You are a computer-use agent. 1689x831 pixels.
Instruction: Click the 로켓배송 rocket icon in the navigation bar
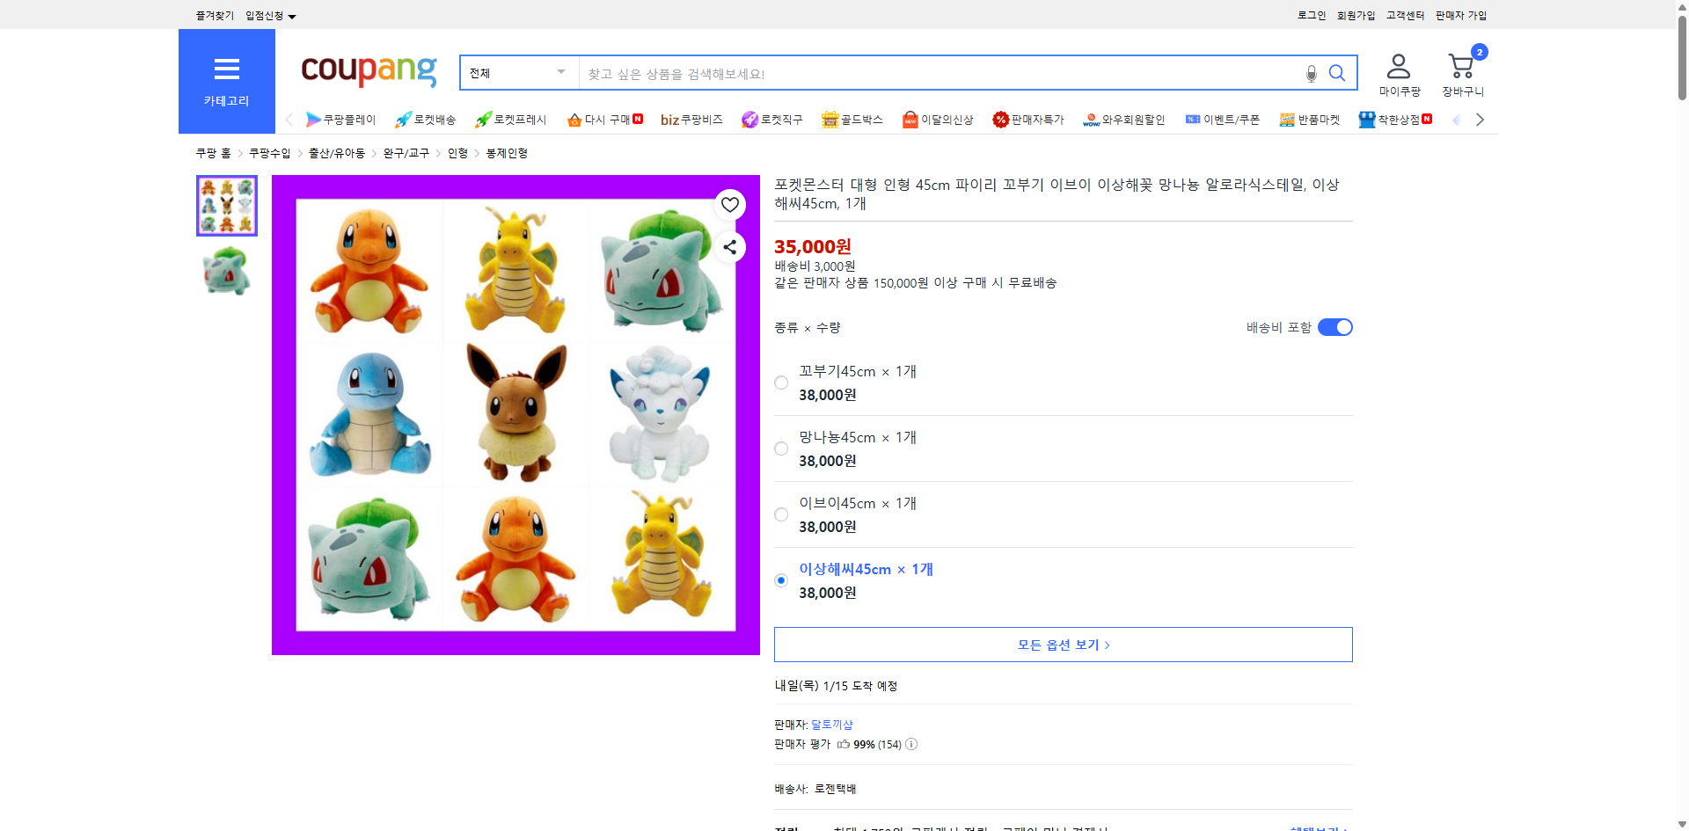click(x=403, y=120)
